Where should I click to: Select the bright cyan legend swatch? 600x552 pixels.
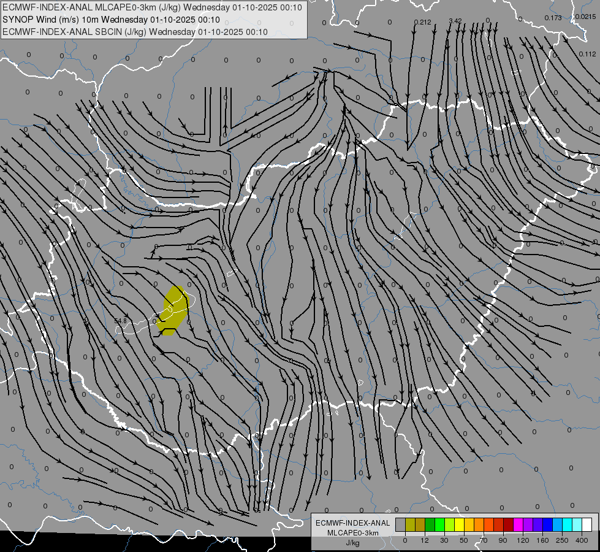point(567,524)
